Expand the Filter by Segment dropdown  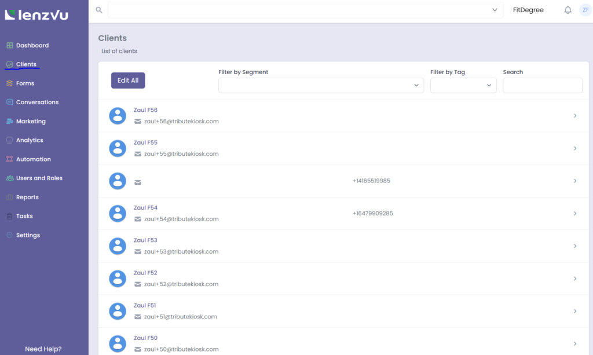click(x=321, y=85)
